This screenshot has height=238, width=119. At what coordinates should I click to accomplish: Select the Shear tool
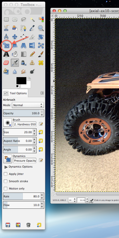tap(15, 45)
